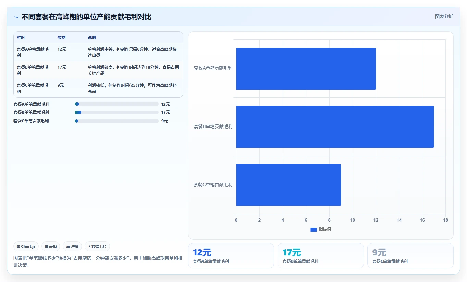Click the 套餐A bar in the chart

coord(306,69)
